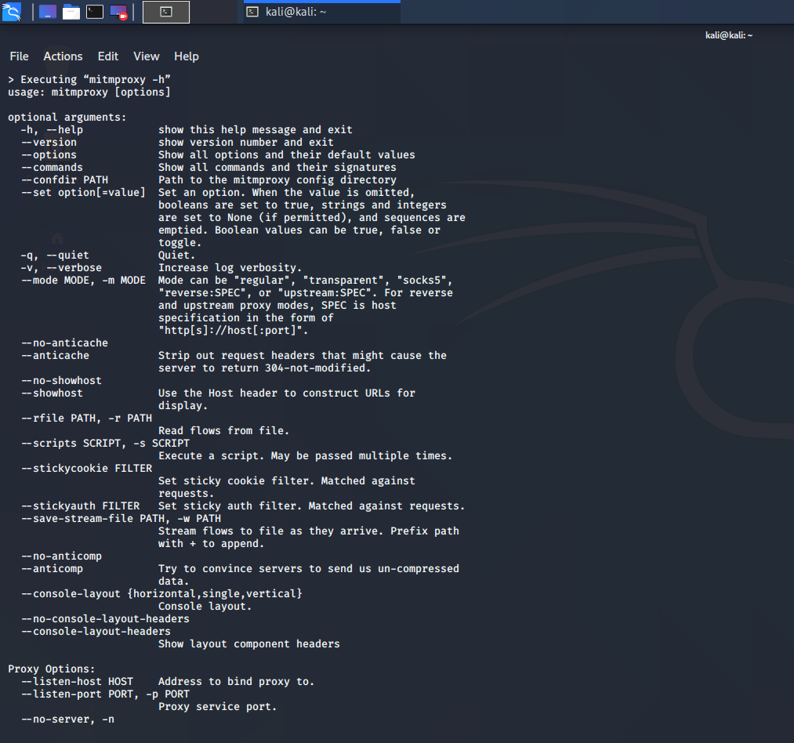Launch the terminal emulator panel icon
794x743 pixels.
pyautogui.click(x=95, y=12)
